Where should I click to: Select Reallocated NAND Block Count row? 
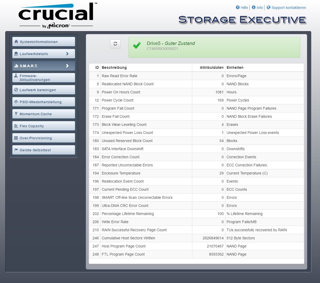tap(197, 84)
